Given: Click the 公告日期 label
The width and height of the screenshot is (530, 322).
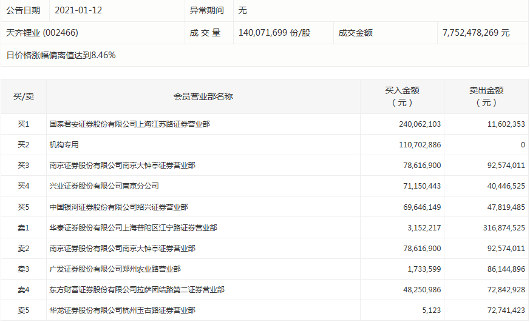Looking at the screenshot, I should 23,10.
